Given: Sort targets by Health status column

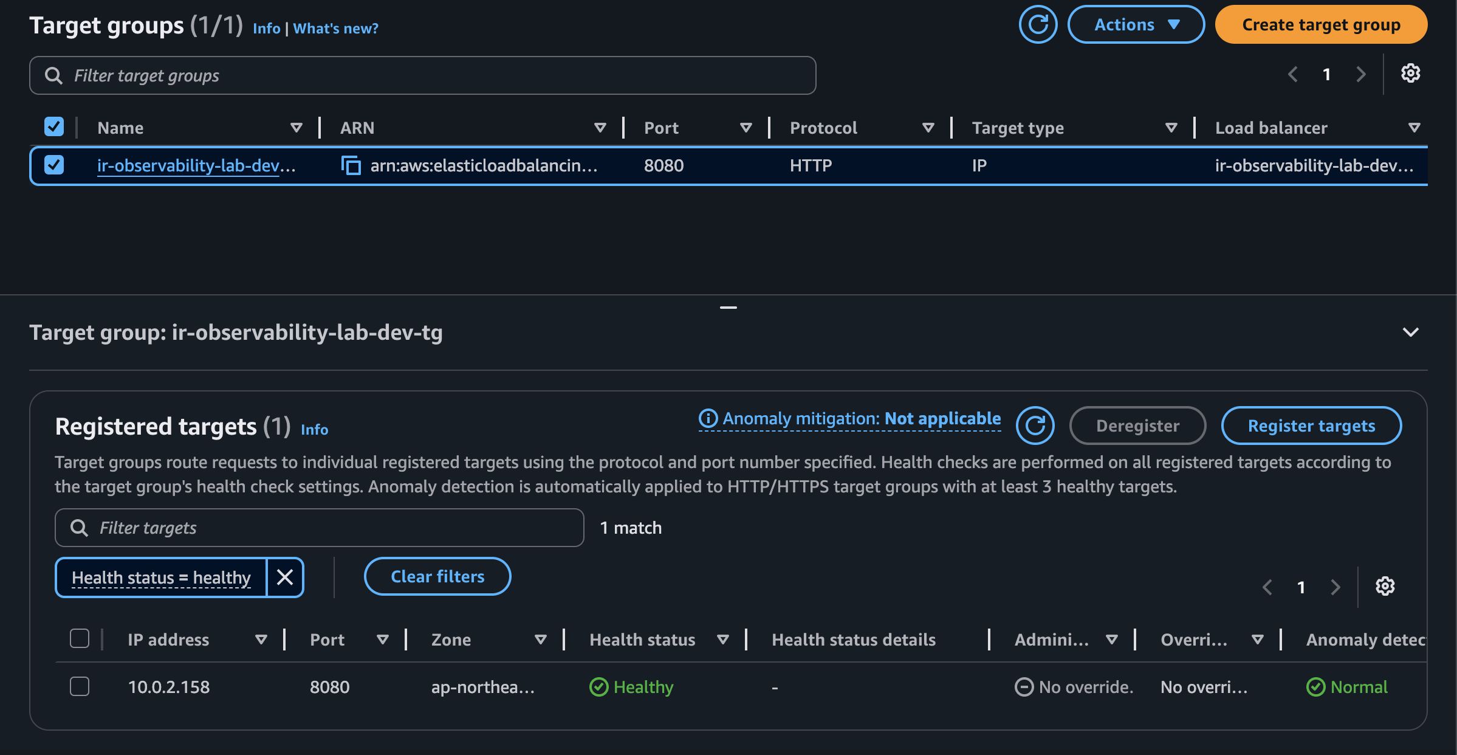Looking at the screenshot, I should [x=722, y=640].
